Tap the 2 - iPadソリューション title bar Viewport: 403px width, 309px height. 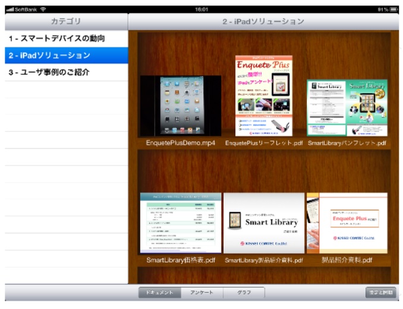pyautogui.click(x=263, y=21)
